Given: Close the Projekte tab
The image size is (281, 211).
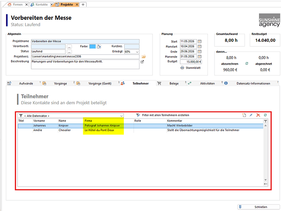Looking at the screenshot, I should pyautogui.click(x=77, y=5).
